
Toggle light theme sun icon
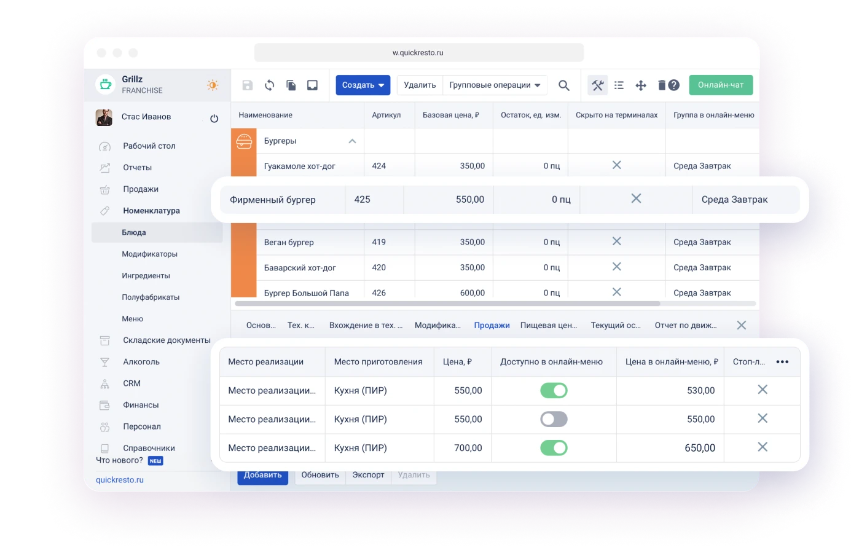click(213, 85)
